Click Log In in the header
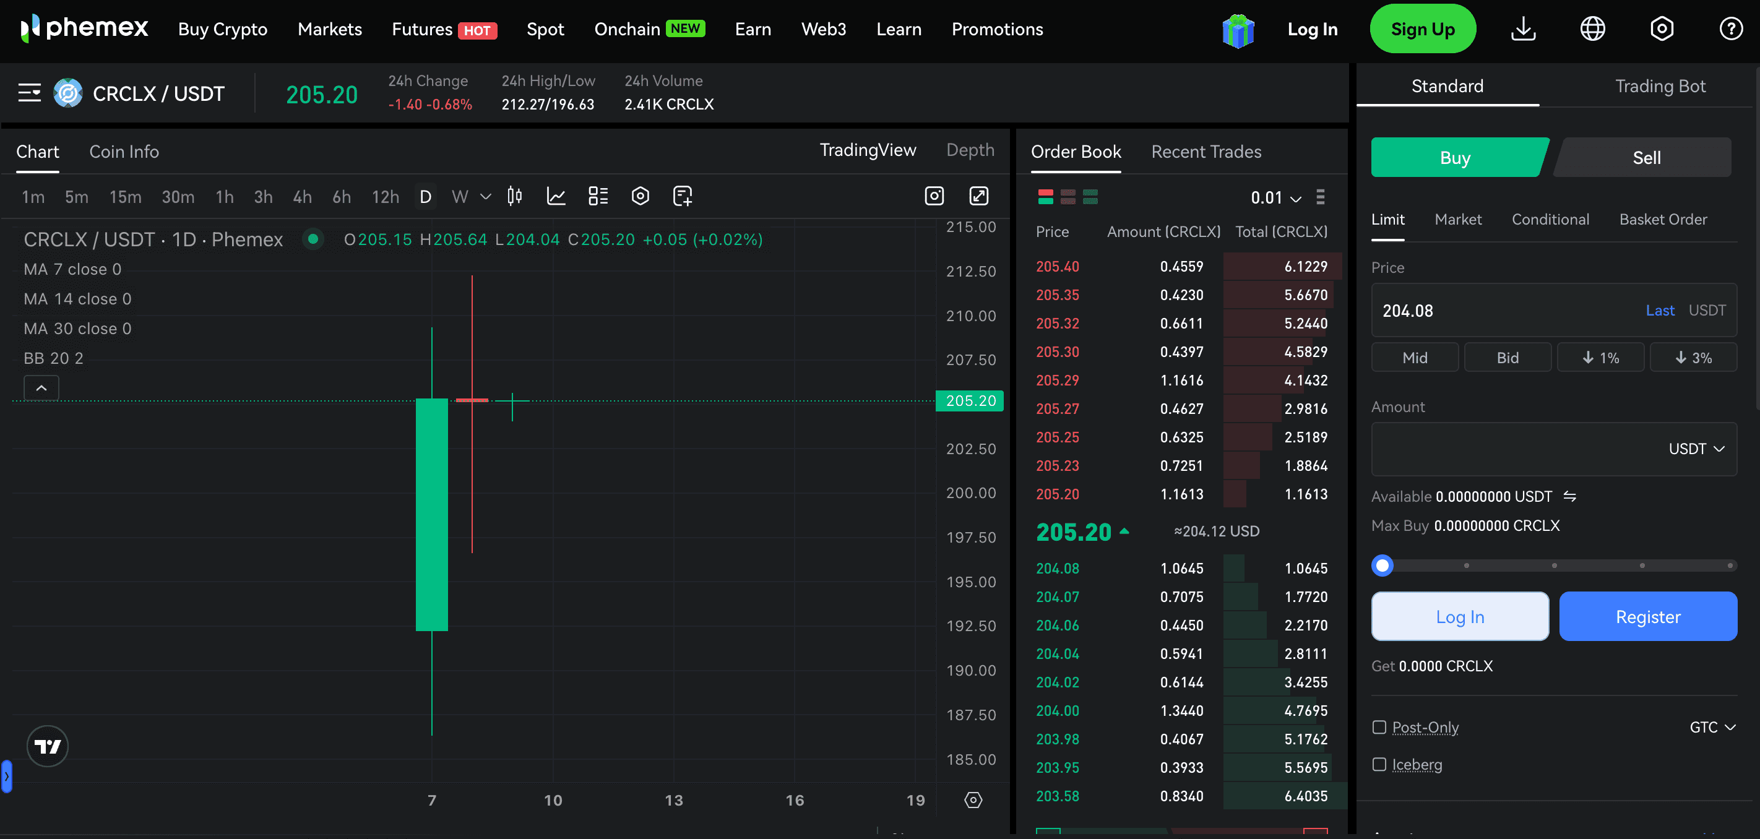 [x=1313, y=29]
